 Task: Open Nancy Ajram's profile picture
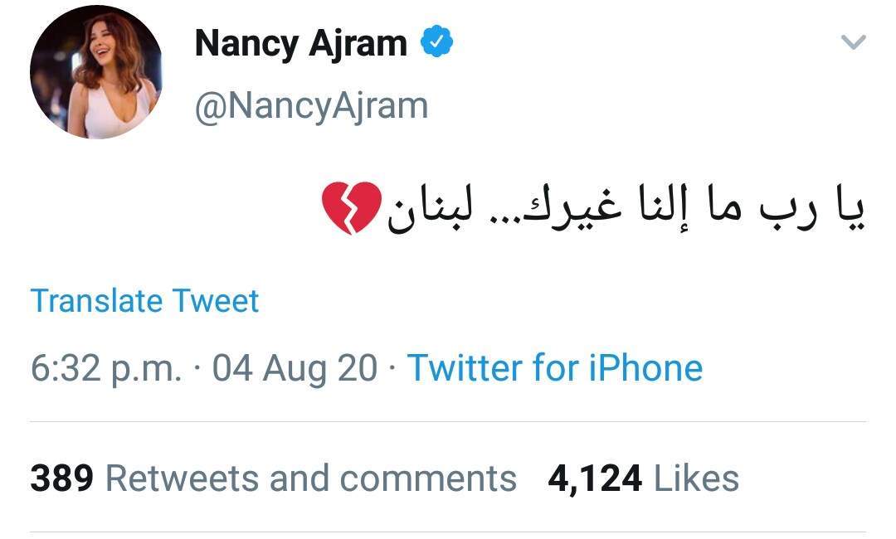point(96,71)
